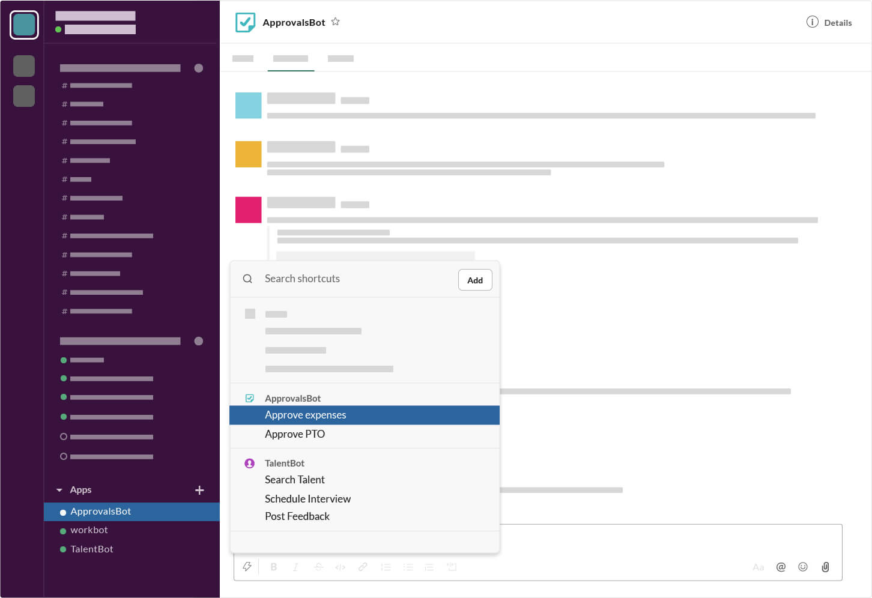Open the Details info panel

tap(829, 22)
